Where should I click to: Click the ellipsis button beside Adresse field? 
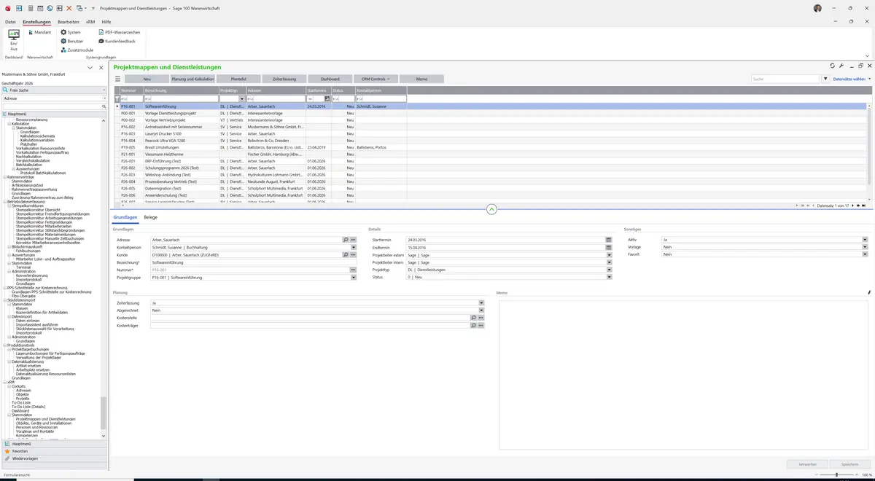[353, 239]
